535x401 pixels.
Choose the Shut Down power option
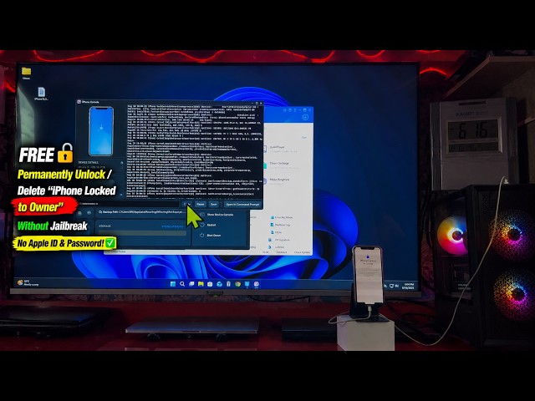210,236
